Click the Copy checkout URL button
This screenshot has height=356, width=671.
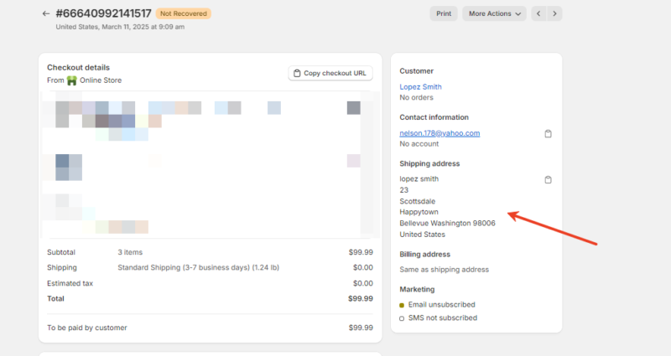(330, 74)
